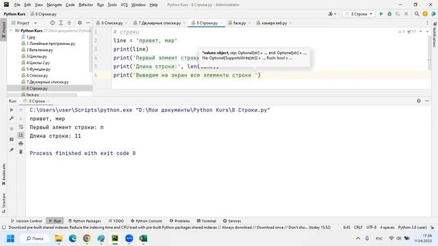Stop process icon in Run panel
This screenshot has width=438, height=246.
[x=12, y=128]
